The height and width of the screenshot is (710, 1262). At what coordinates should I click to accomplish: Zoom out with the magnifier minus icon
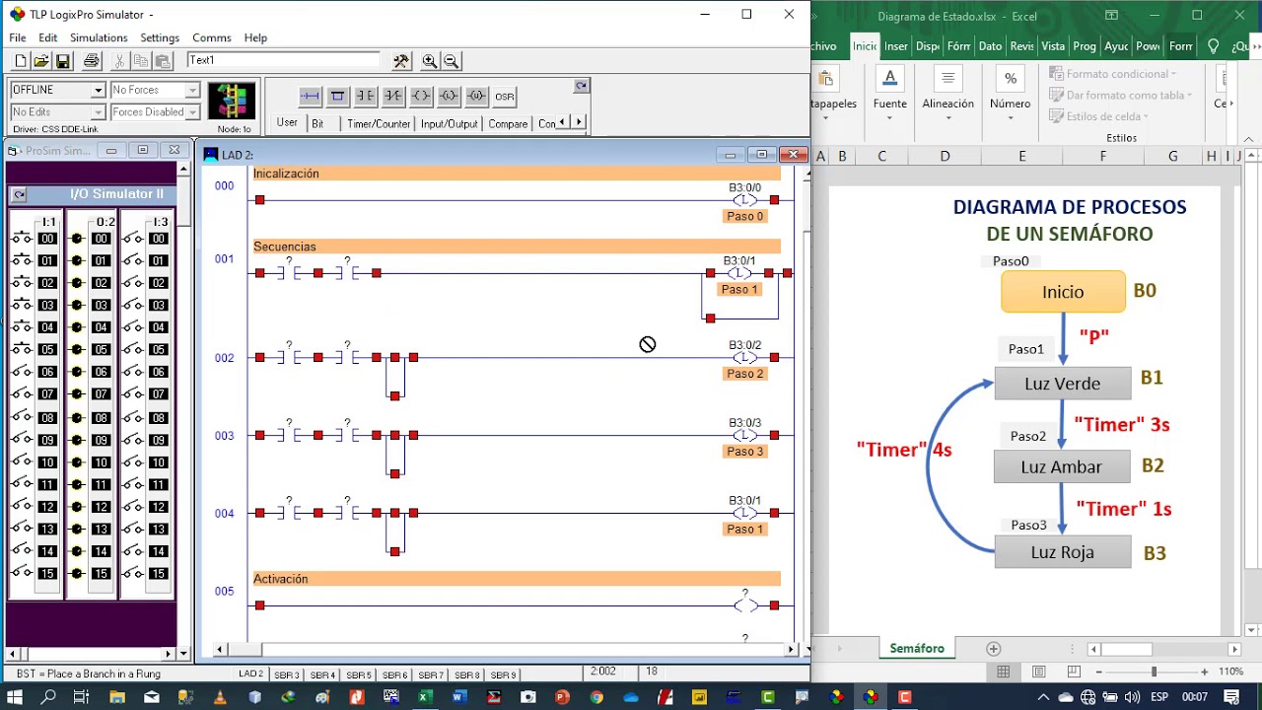[451, 61]
